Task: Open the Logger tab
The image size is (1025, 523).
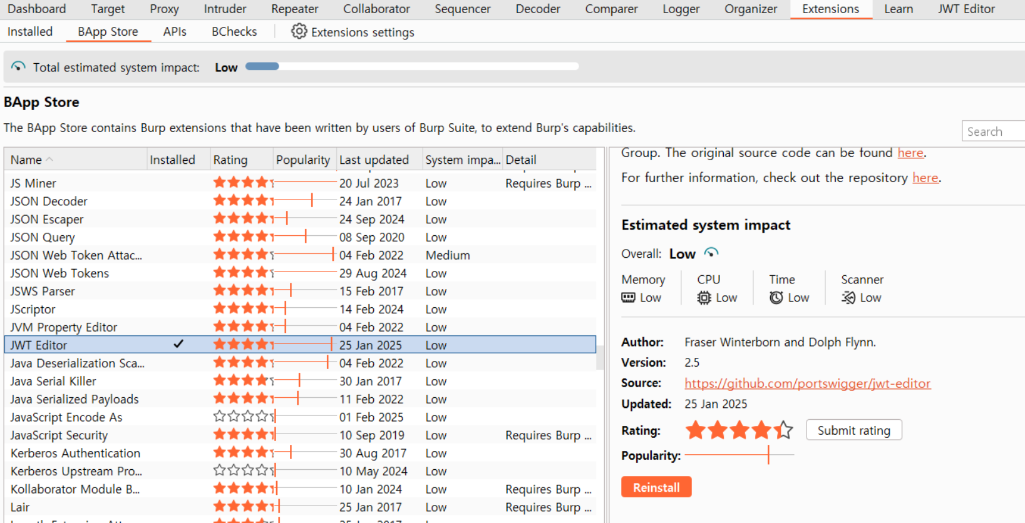Action: tap(681, 9)
